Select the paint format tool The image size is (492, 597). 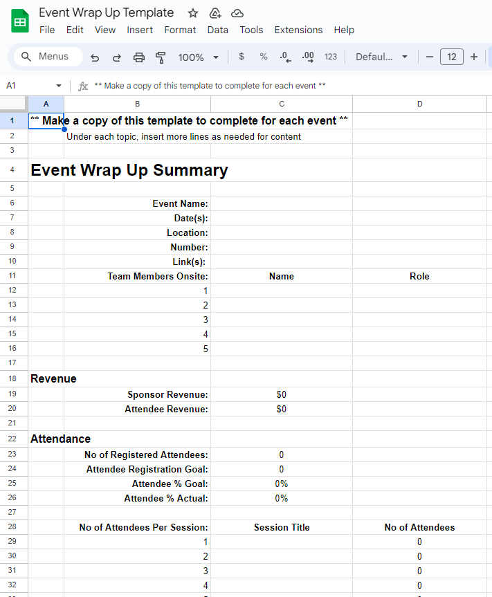click(x=161, y=57)
